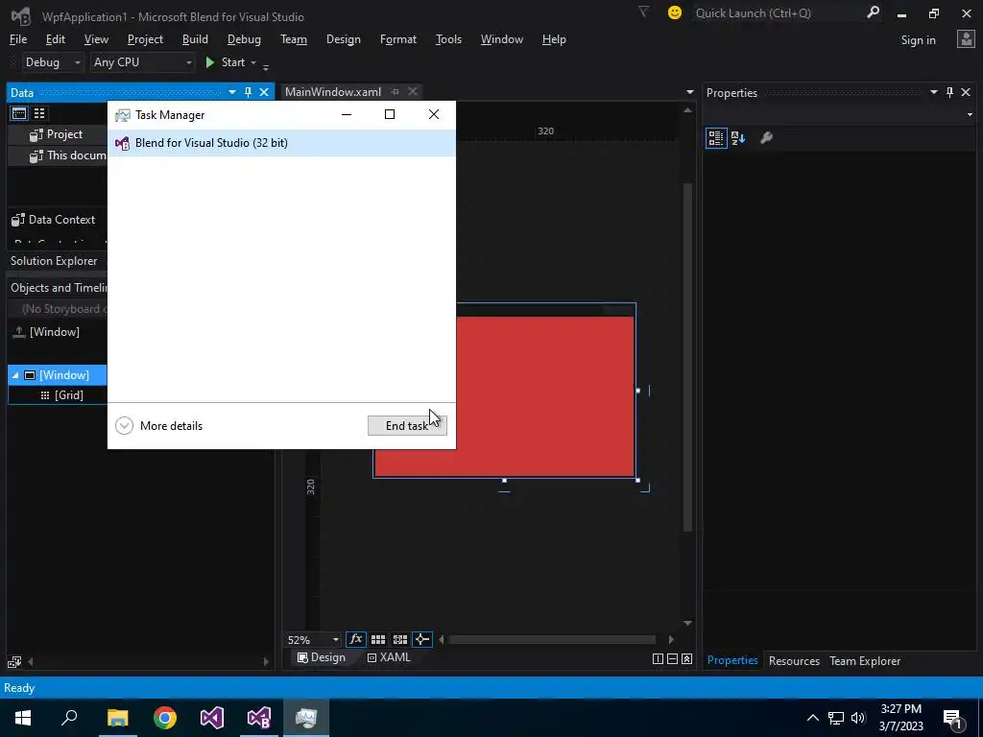Open the Design menu
Viewport: 983px width, 737px height.
344,39
